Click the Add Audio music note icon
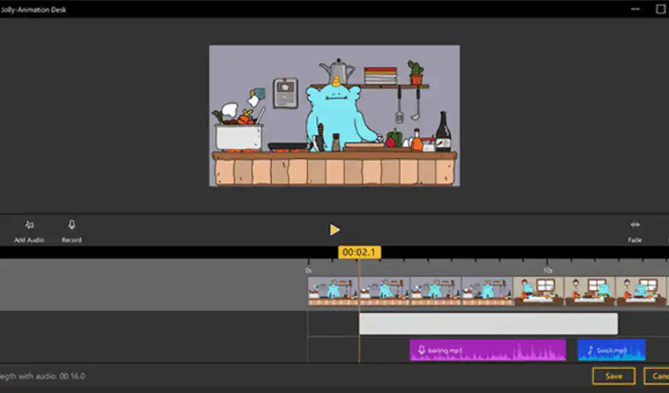669x393 pixels. (29, 225)
